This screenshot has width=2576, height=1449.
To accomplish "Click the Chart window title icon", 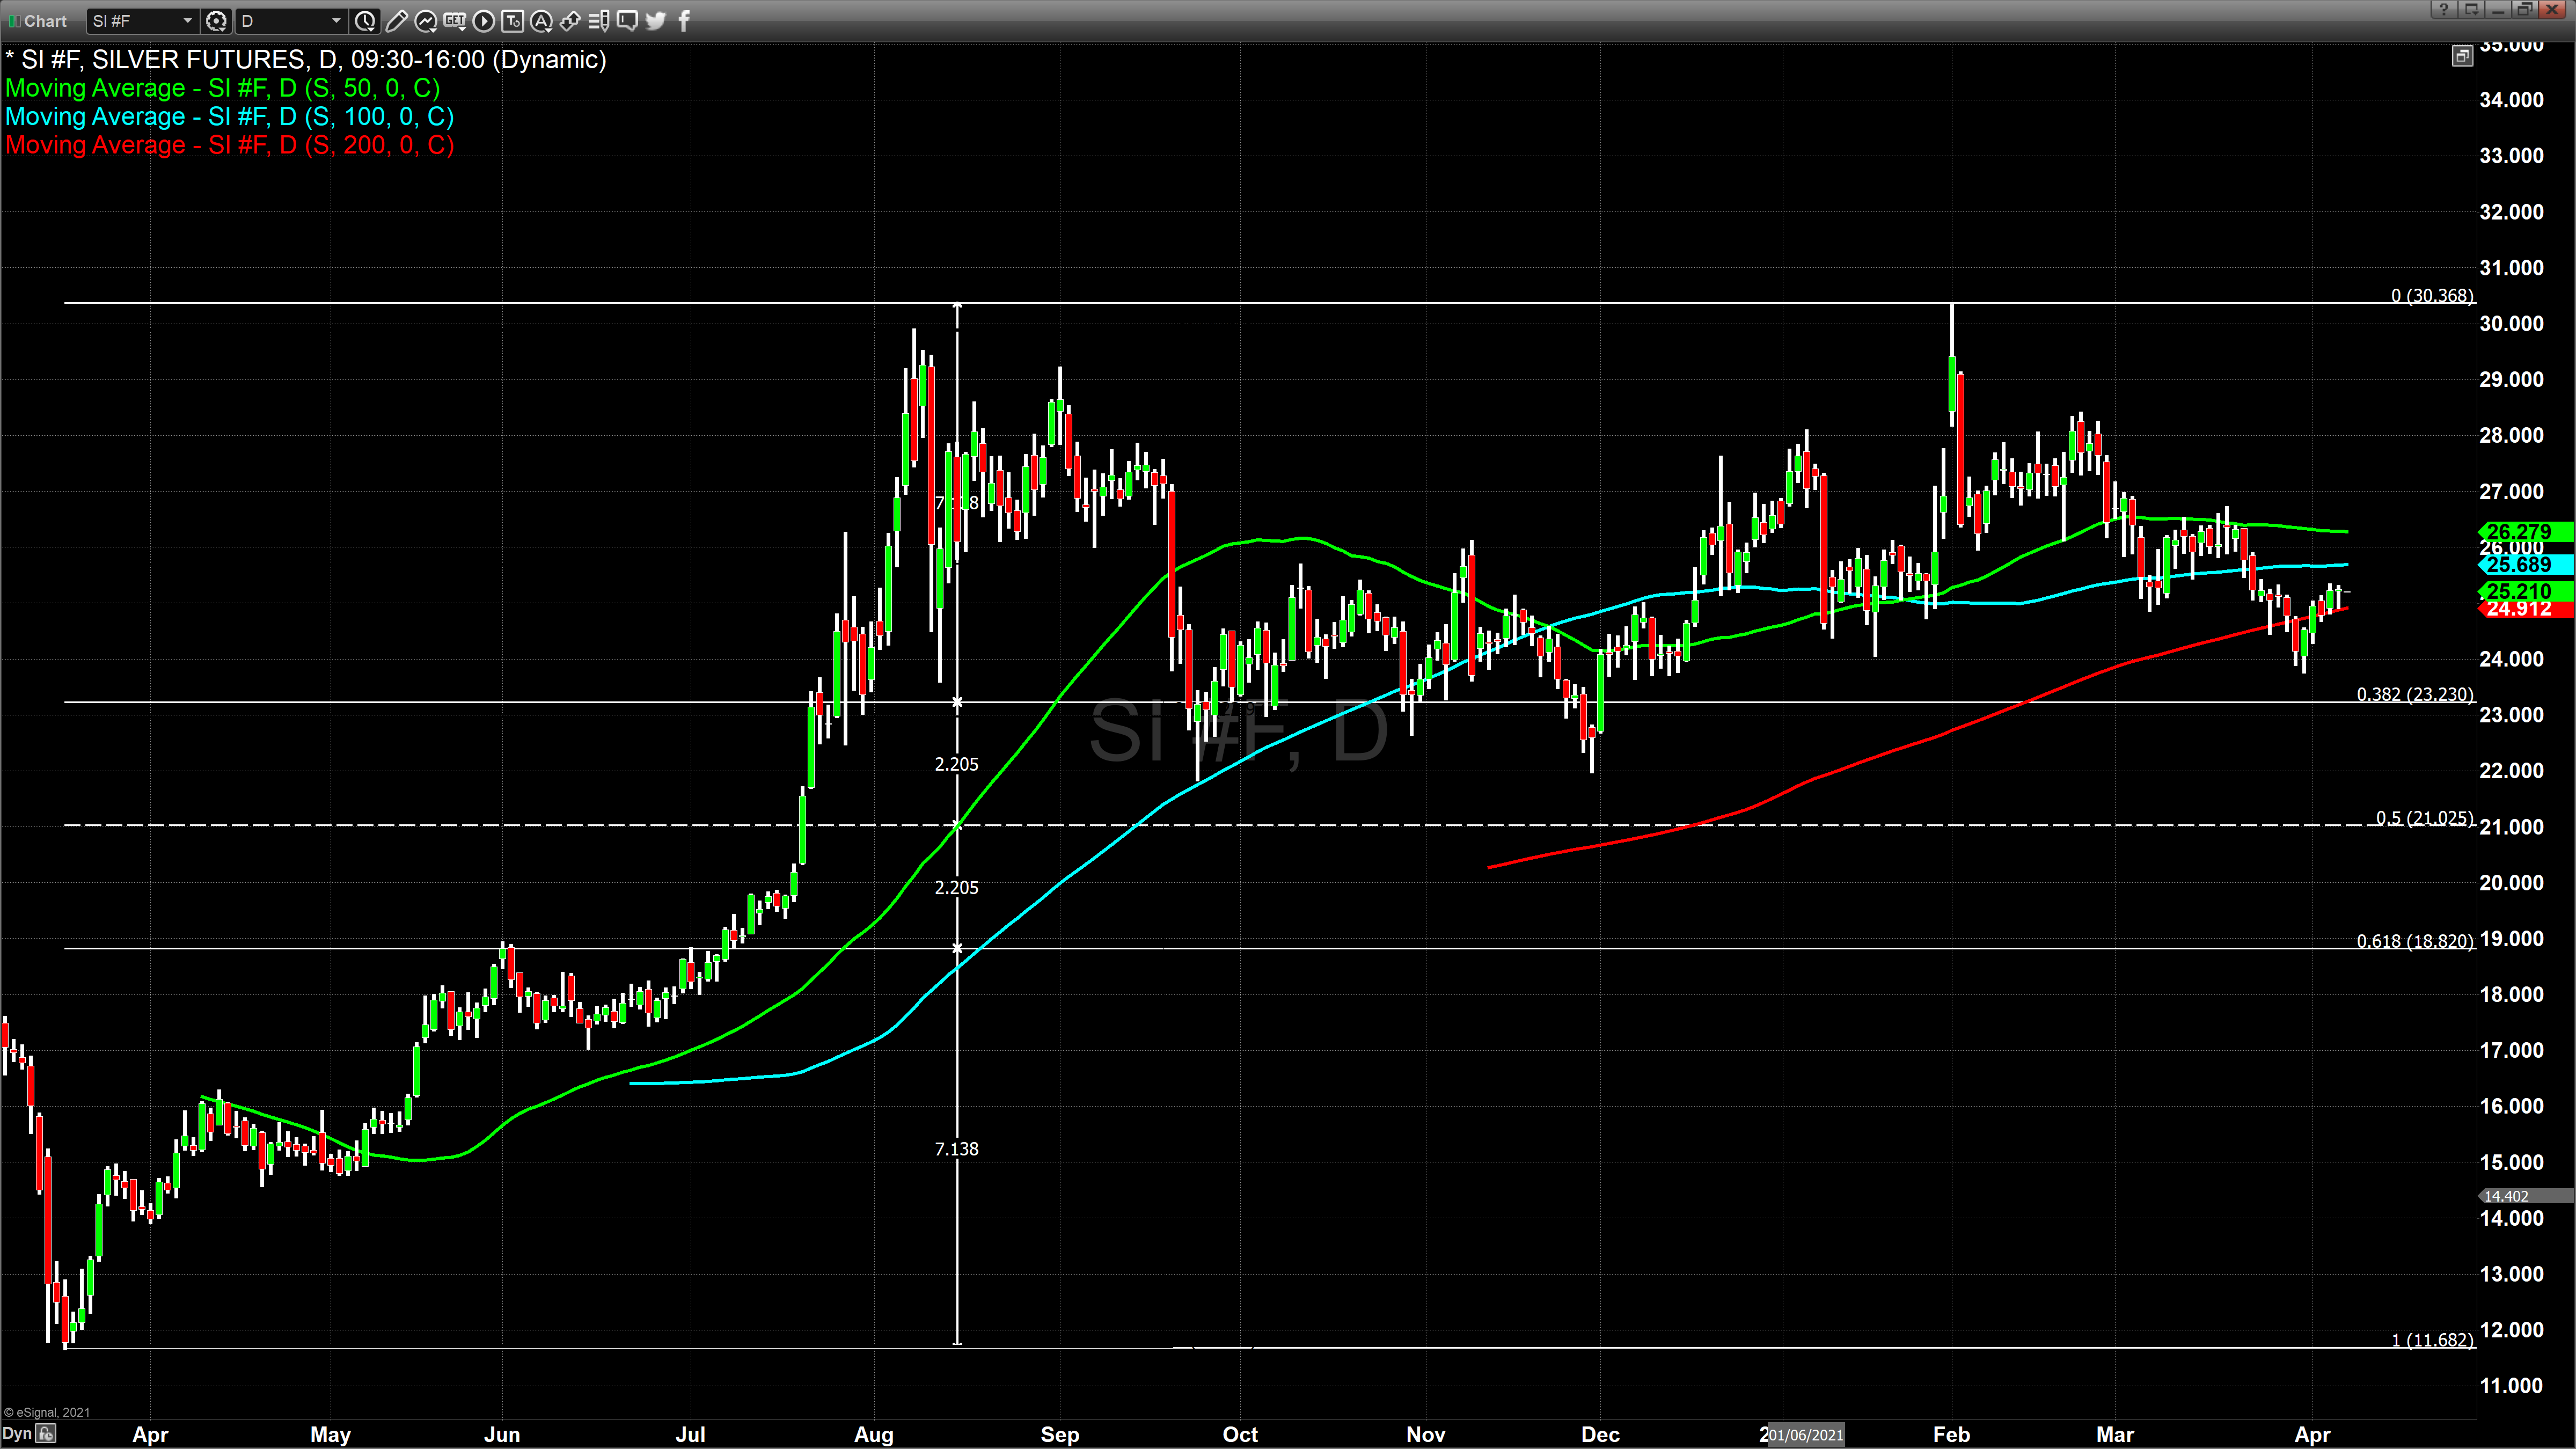I will 14,21.
